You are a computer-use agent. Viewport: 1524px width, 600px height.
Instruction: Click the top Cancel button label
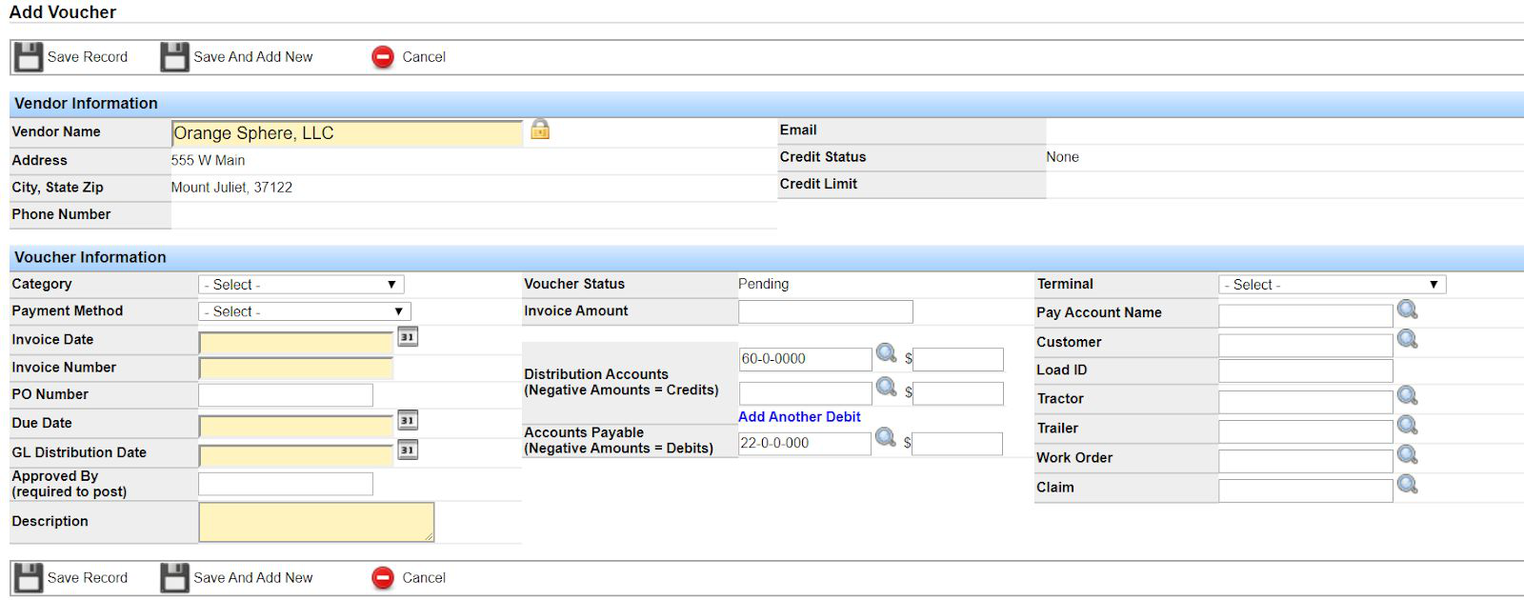click(424, 57)
